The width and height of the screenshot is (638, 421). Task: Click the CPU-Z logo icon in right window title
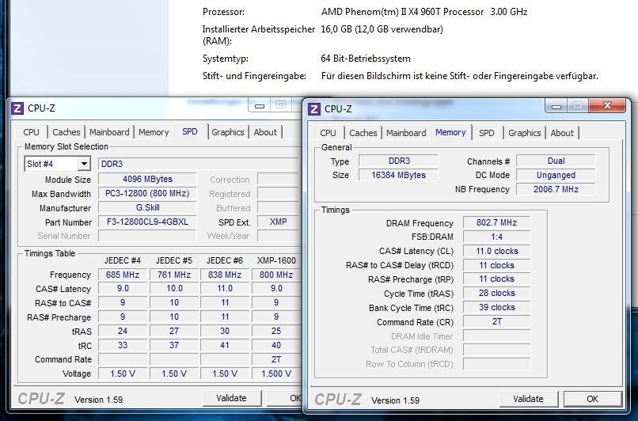pyautogui.click(x=314, y=109)
